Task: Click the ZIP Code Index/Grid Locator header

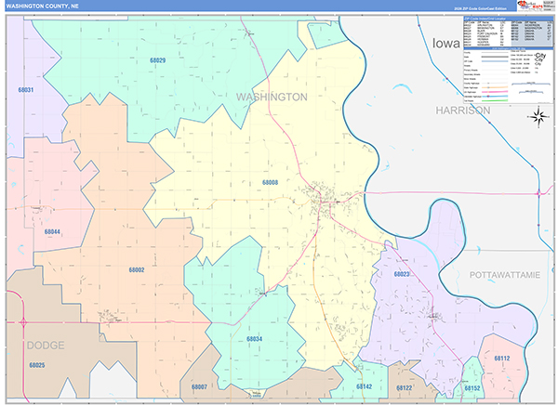Action: pos(508,19)
